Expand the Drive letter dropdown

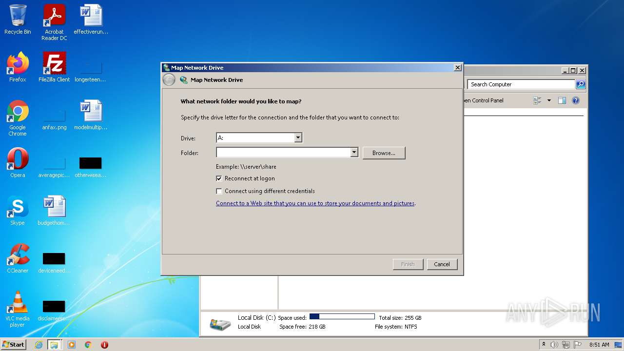[x=298, y=138]
